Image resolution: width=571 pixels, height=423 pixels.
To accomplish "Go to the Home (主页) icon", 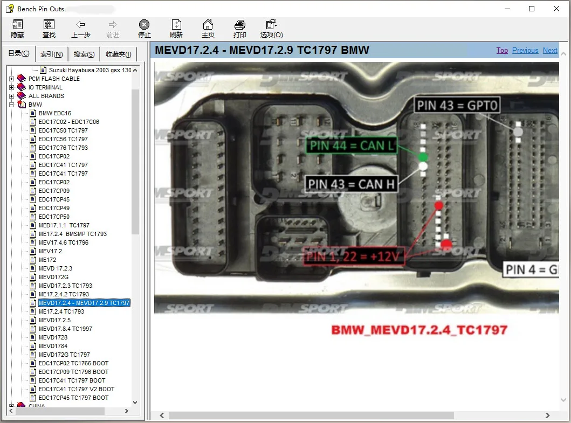I will click(x=208, y=24).
